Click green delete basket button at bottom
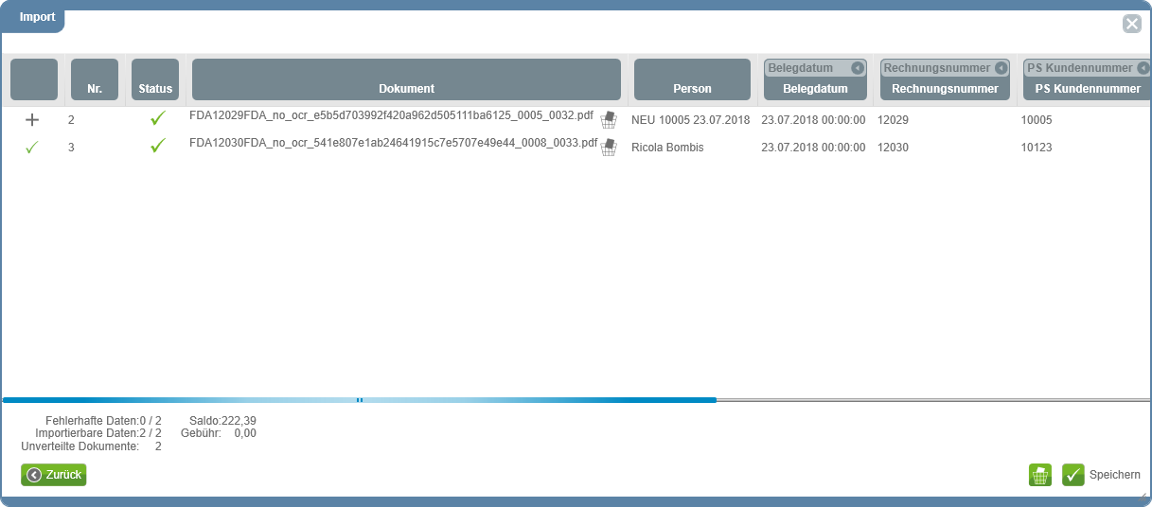 [1040, 475]
